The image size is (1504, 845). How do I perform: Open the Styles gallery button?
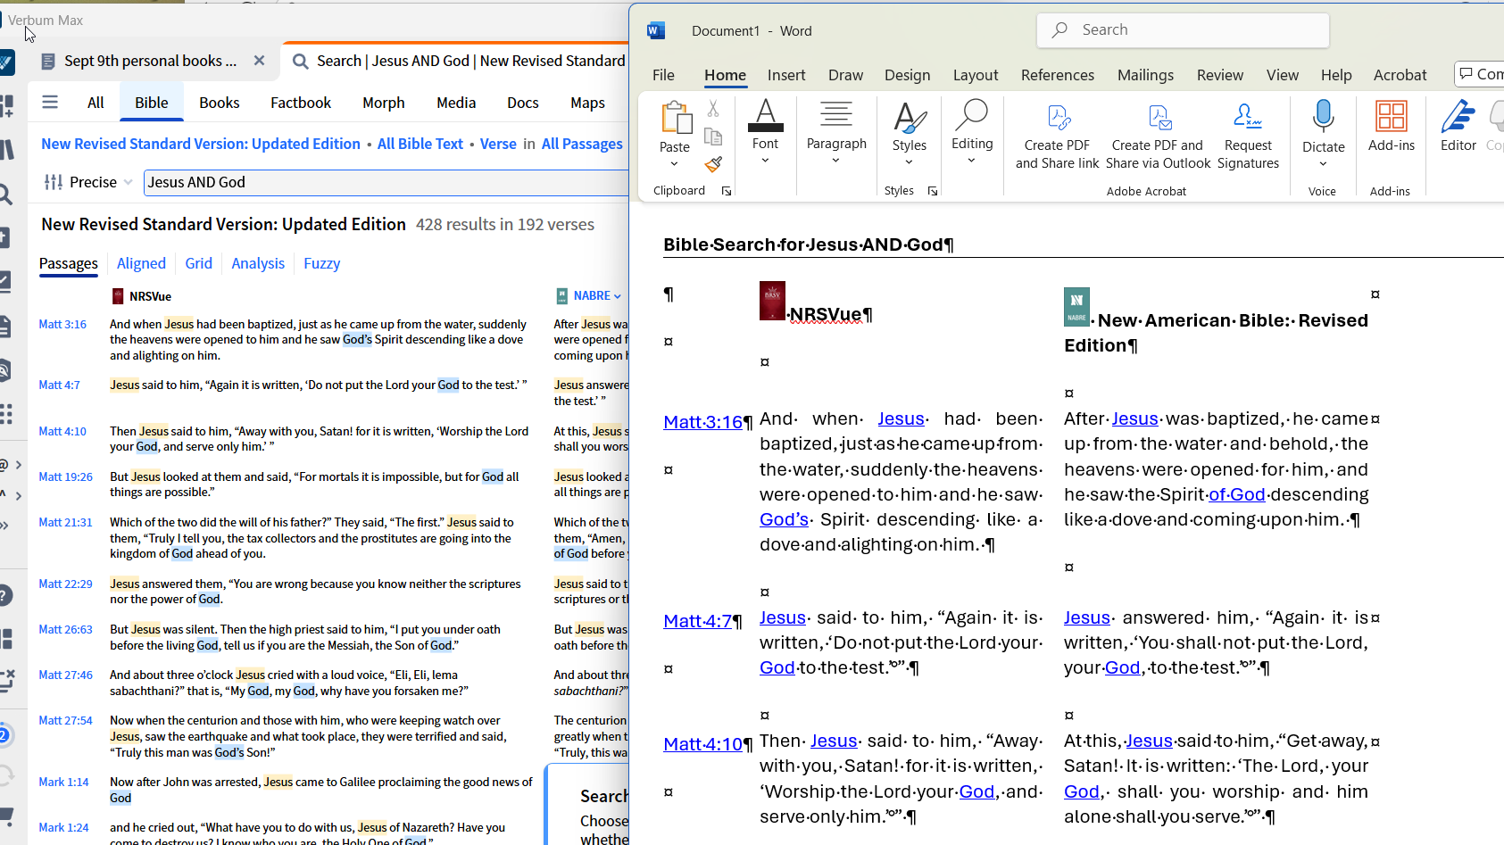pos(909,130)
